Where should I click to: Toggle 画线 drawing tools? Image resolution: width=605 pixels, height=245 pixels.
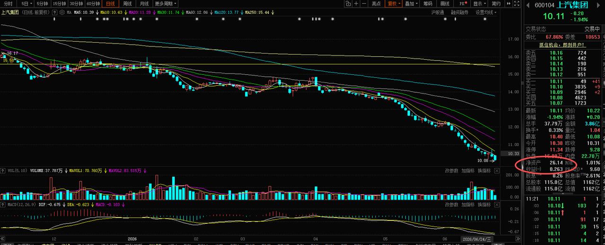[445, 4]
